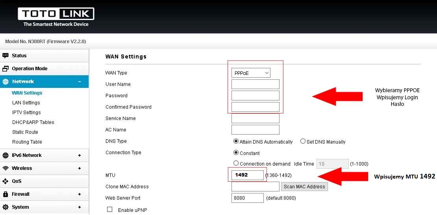
Task: Click the Status speech bubble icon
Action: 6,56
